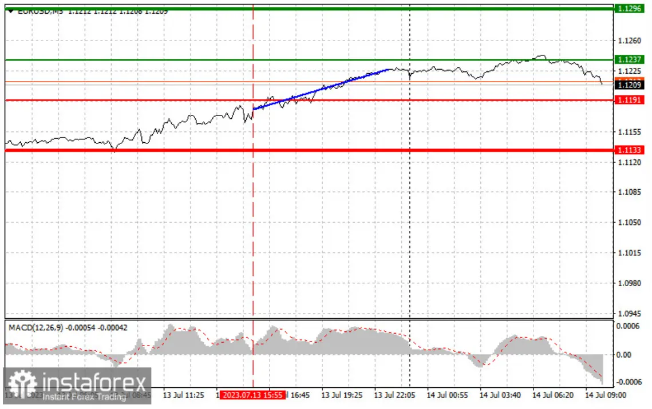Click the 1.1133 thick support line label

[x=630, y=150]
